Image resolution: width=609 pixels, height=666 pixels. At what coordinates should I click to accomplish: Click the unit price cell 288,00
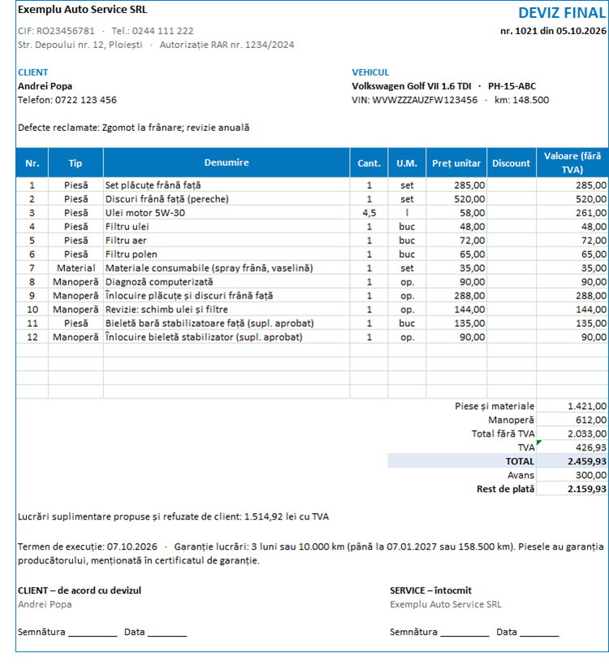click(x=456, y=296)
